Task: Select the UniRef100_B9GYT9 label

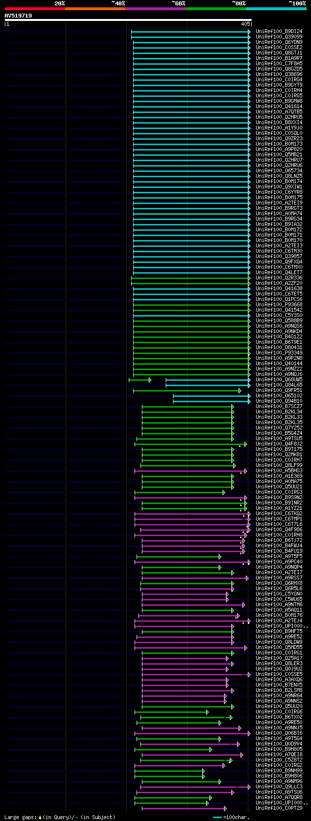Action: click(x=279, y=85)
